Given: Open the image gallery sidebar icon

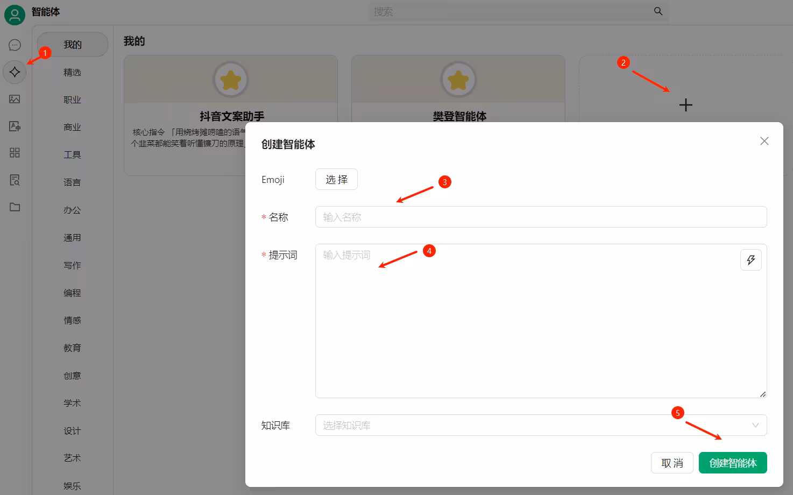Looking at the screenshot, I should click(x=15, y=99).
